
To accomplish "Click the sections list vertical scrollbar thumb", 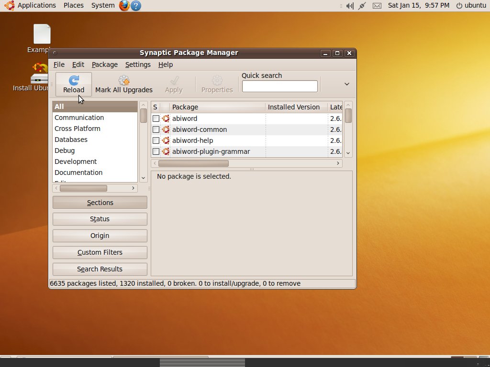I will pyautogui.click(x=144, y=116).
